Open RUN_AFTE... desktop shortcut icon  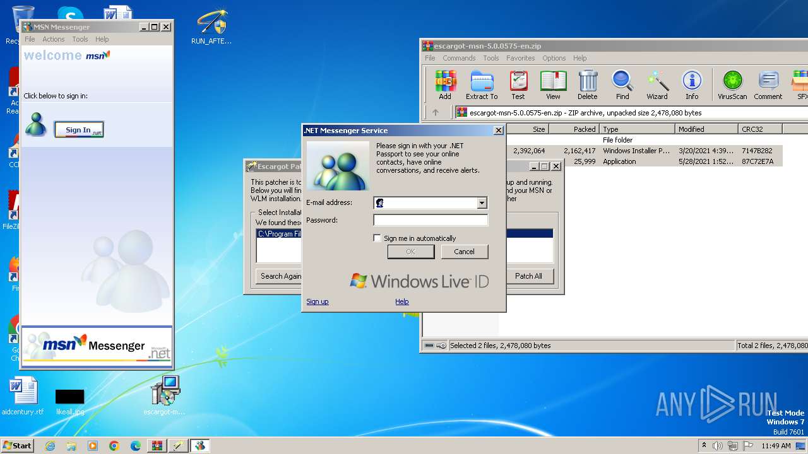pos(211,26)
